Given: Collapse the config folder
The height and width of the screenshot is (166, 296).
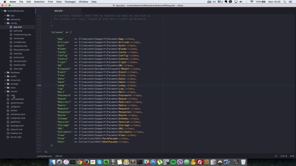Looking at the screenshot, I should click(x=5, y=23).
